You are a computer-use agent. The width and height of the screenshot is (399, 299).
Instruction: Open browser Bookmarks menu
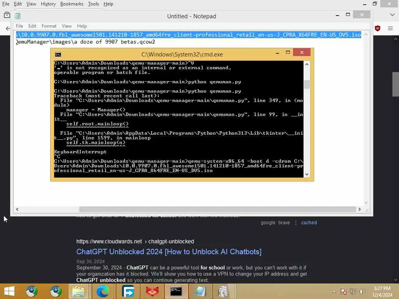pyautogui.click(x=72, y=4)
